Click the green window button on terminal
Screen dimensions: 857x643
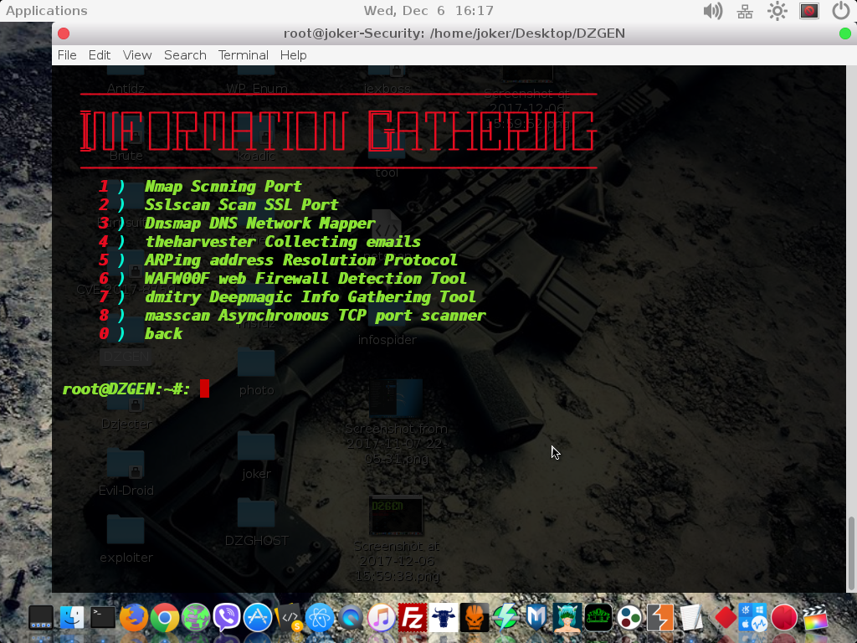[845, 33]
